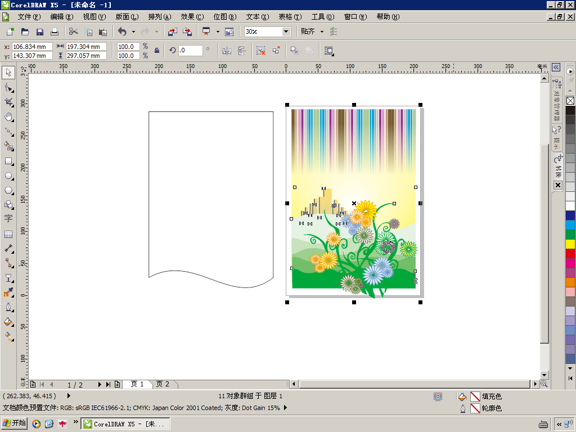Open a file with folder icon
Image resolution: width=576 pixels, height=432 pixels.
click(25, 31)
